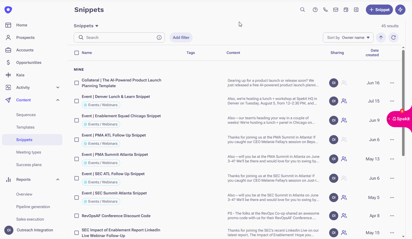
Task: Open Sales execution report
Action: [x=30, y=219]
